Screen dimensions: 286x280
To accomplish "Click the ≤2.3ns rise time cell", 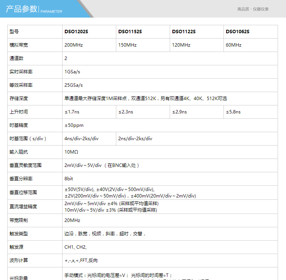I will tap(125, 112).
